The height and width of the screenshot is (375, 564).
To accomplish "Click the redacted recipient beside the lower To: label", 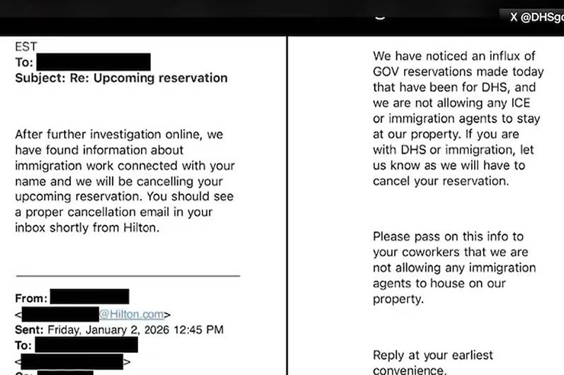I will (87, 345).
